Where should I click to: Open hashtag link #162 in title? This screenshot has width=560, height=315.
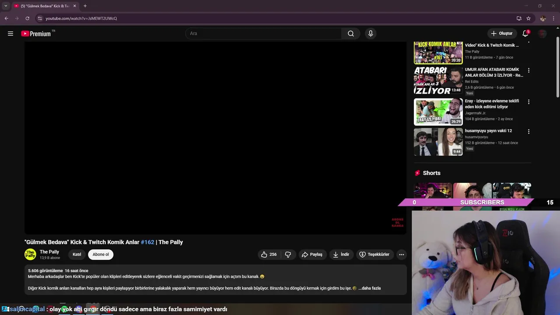tap(147, 242)
